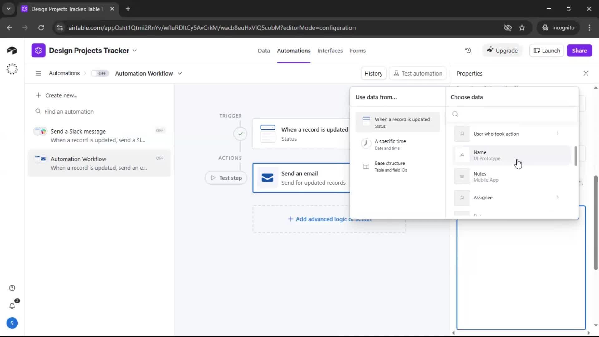Select the Send a Slack message automation
599x337 pixels.
(x=99, y=136)
